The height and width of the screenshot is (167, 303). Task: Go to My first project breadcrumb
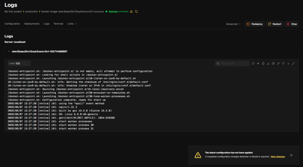point(13,12)
